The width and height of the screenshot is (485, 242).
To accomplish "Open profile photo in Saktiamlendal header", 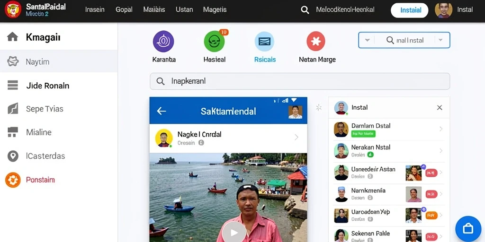I will tap(295, 112).
